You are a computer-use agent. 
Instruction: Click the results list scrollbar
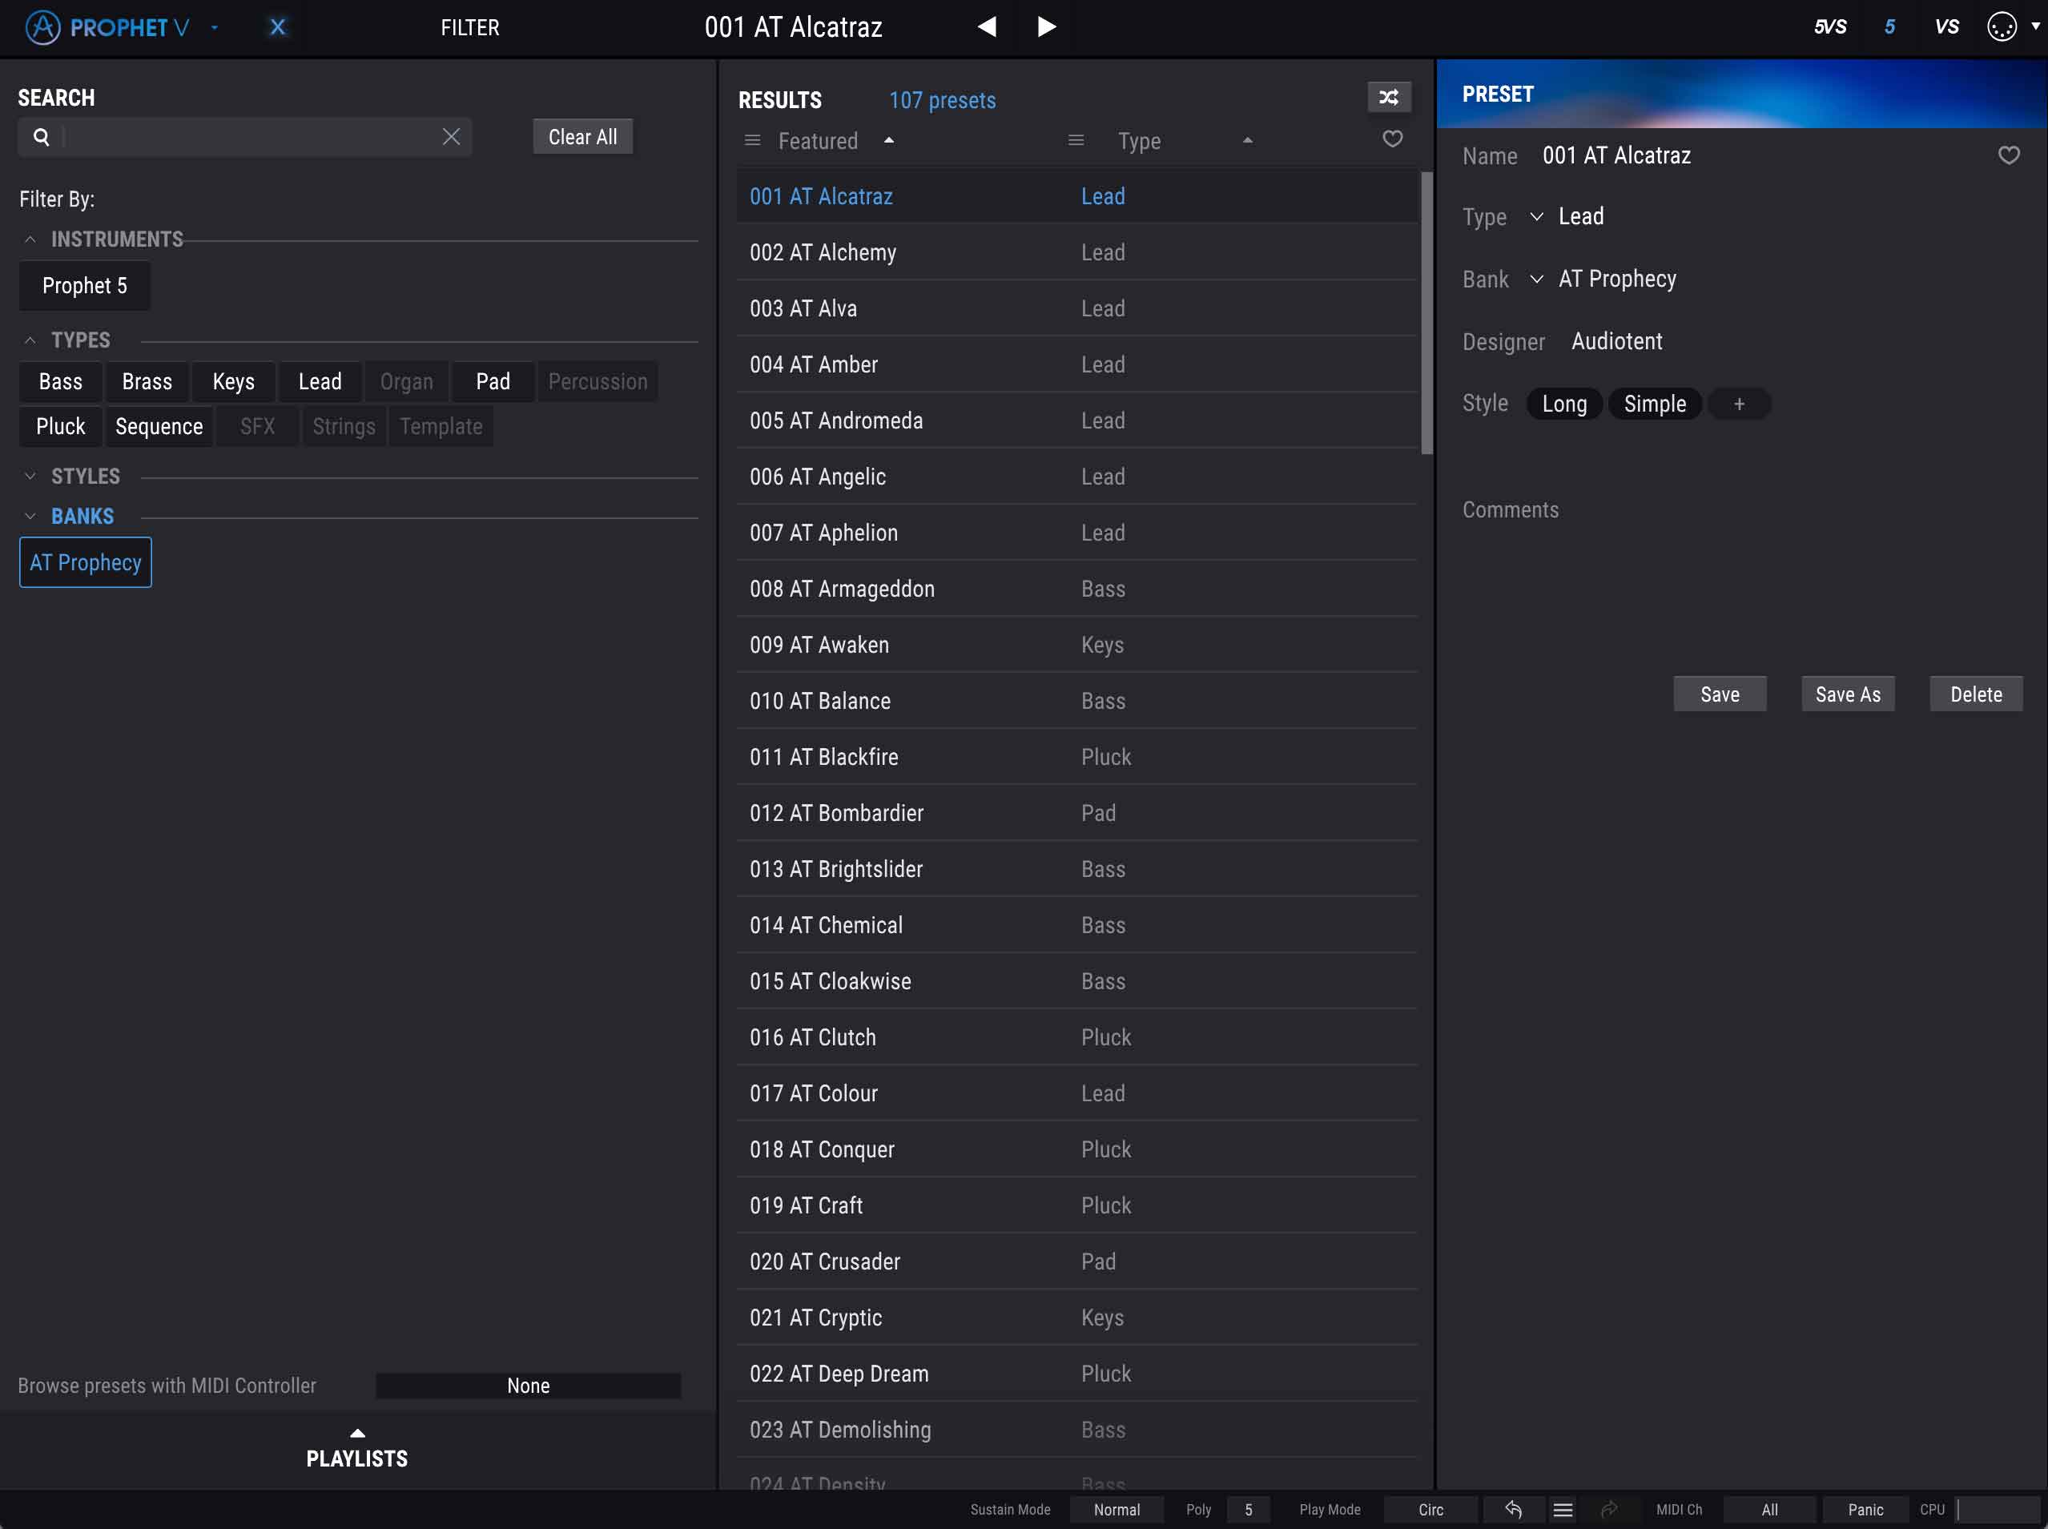coord(1426,315)
